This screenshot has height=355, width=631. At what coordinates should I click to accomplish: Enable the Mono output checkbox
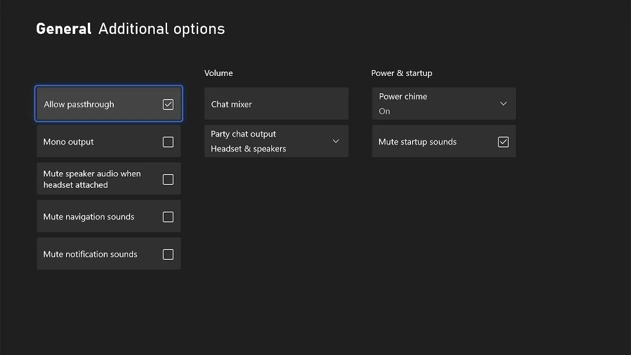coord(168,142)
